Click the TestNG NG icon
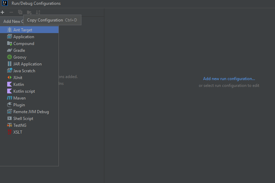Image resolution: width=275 pixels, height=183 pixels. click(x=10, y=125)
